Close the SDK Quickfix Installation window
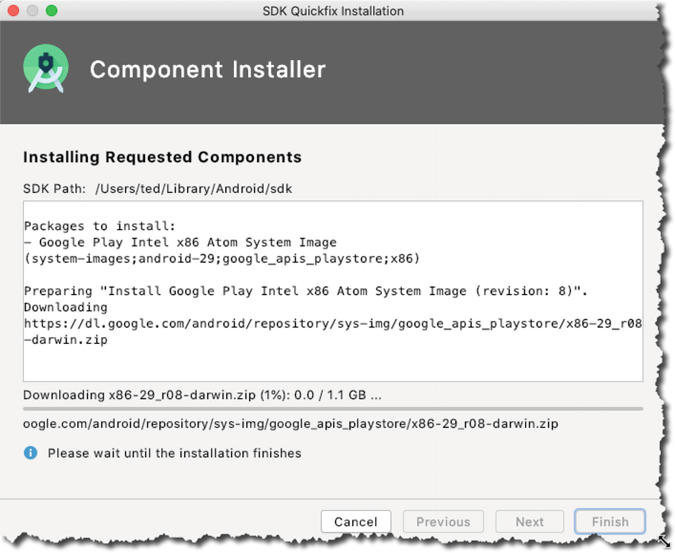675x553 pixels. (x=13, y=11)
